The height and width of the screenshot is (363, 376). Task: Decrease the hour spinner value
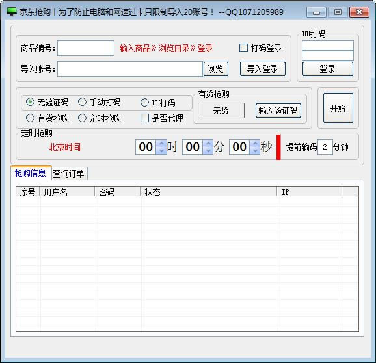tap(161, 150)
